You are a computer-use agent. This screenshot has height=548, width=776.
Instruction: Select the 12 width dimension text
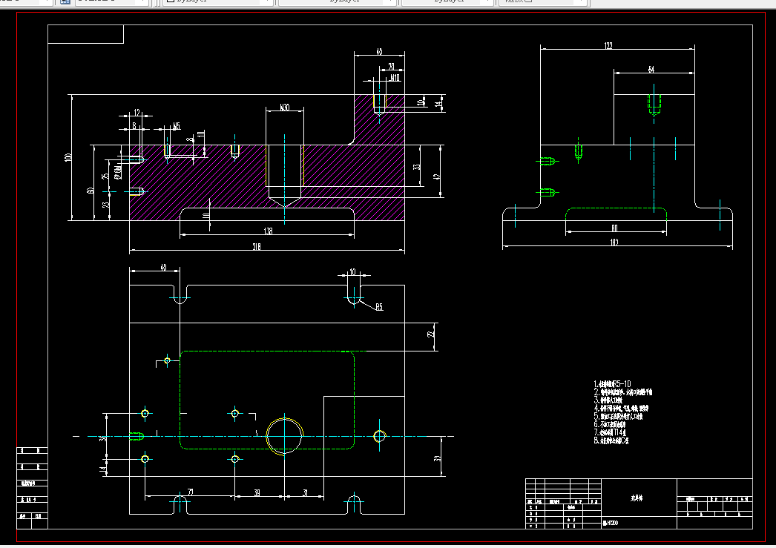click(137, 113)
